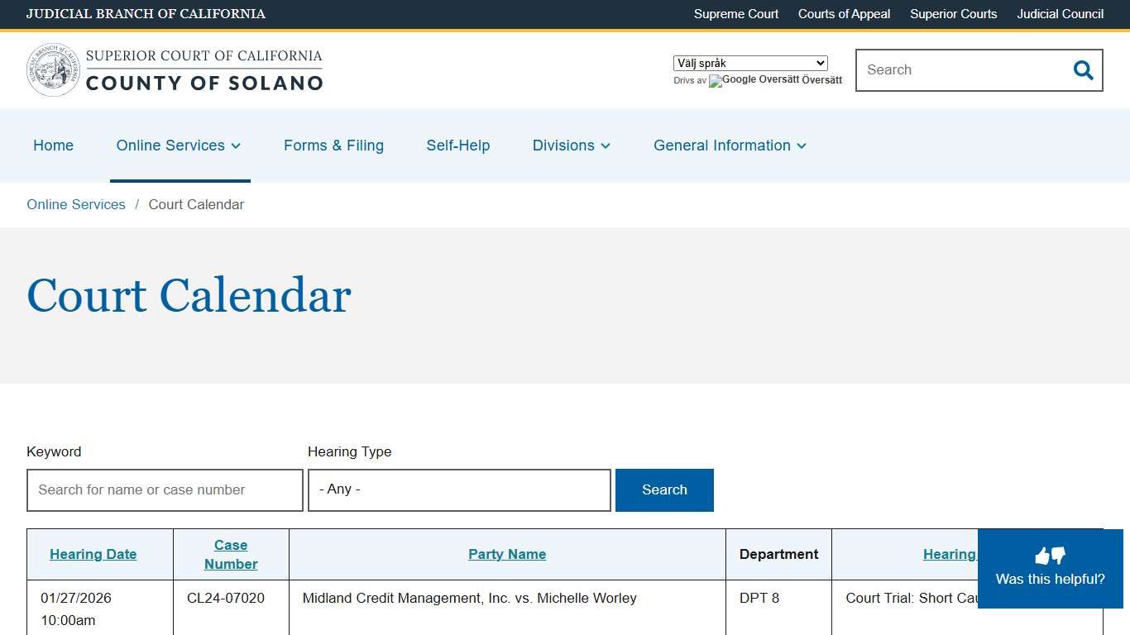Sort the table by Party Name
The height and width of the screenshot is (635, 1130).
click(507, 554)
